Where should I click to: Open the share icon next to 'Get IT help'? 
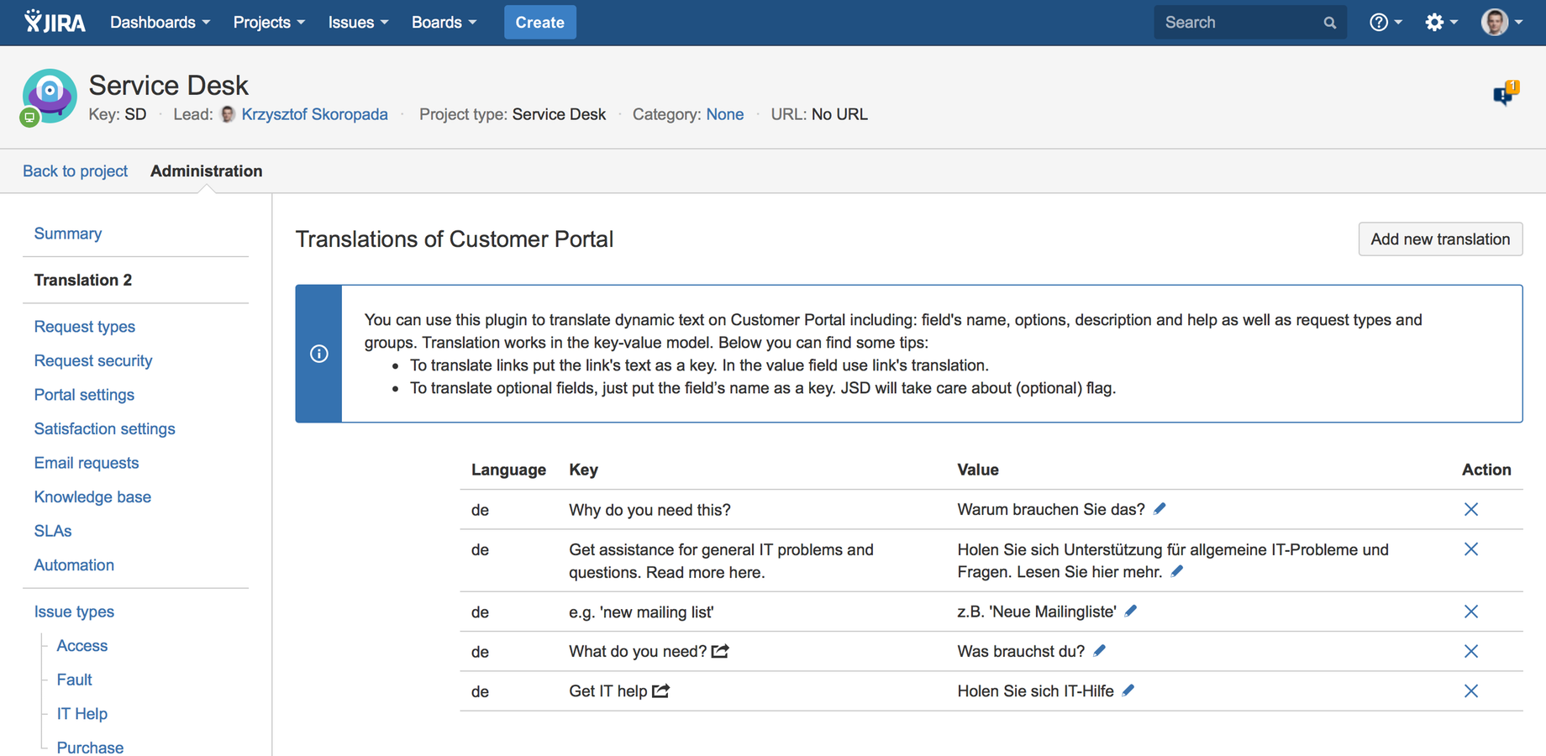[661, 690]
